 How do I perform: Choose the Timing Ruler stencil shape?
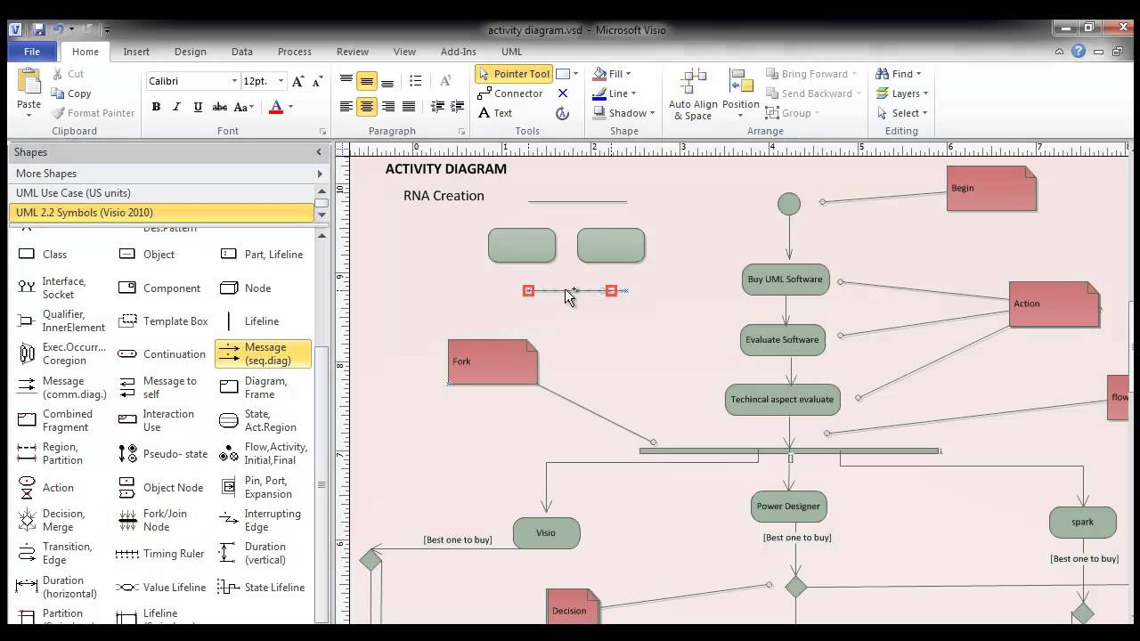pyautogui.click(x=161, y=554)
